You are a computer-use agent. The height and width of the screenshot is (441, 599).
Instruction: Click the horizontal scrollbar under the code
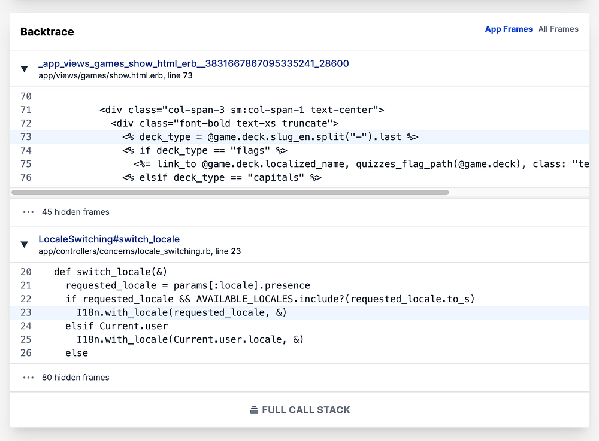tap(230, 193)
